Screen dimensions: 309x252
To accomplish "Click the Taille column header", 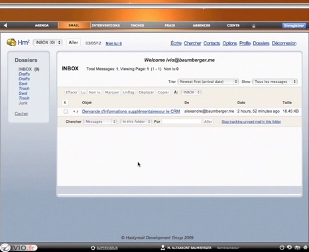I will pos(287,103).
